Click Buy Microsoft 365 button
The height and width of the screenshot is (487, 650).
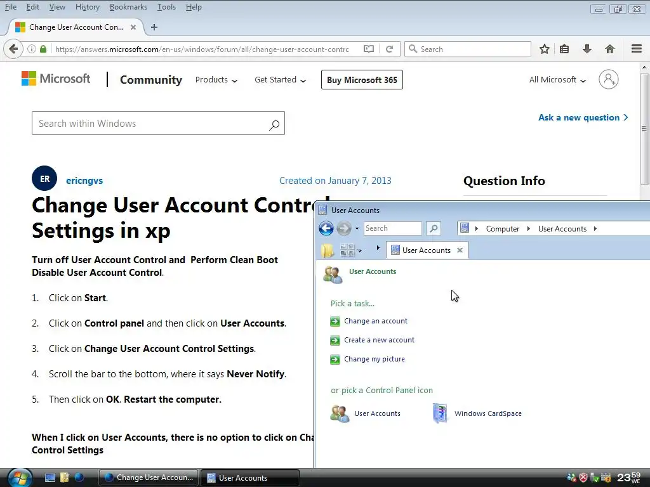362,79
